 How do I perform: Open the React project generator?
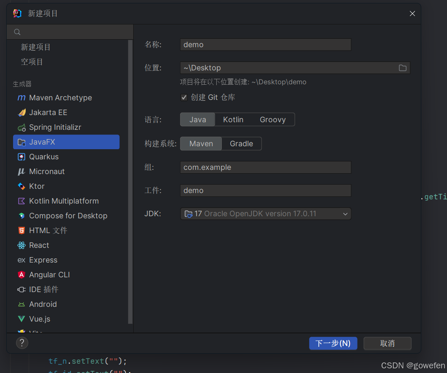tap(39, 245)
